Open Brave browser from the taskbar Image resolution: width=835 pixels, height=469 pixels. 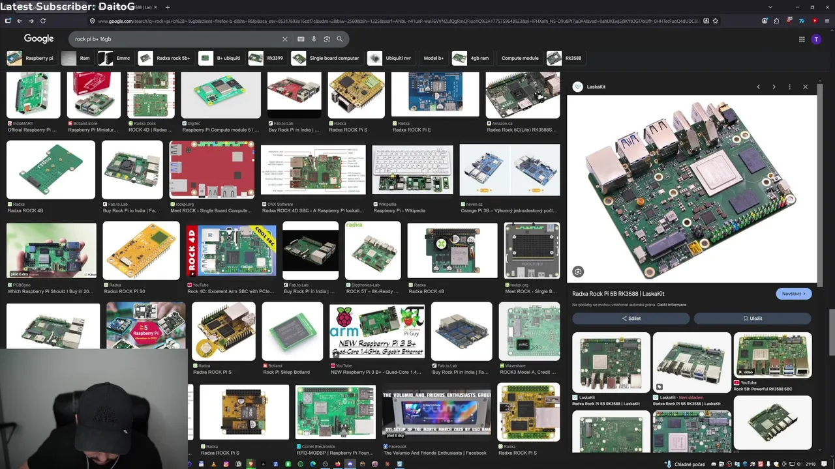point(251,464)
